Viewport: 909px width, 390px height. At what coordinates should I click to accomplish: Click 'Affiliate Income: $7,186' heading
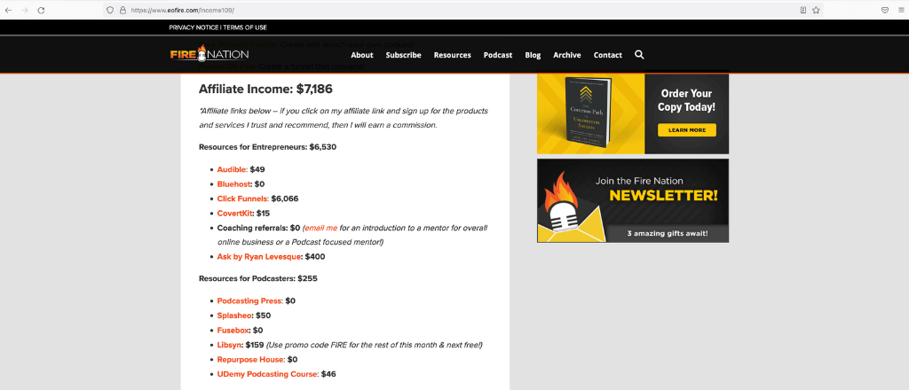point(265,90)
